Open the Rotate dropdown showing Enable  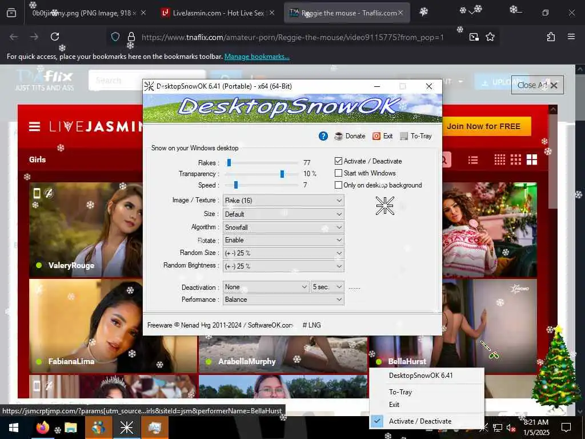(x=283, y=240)
